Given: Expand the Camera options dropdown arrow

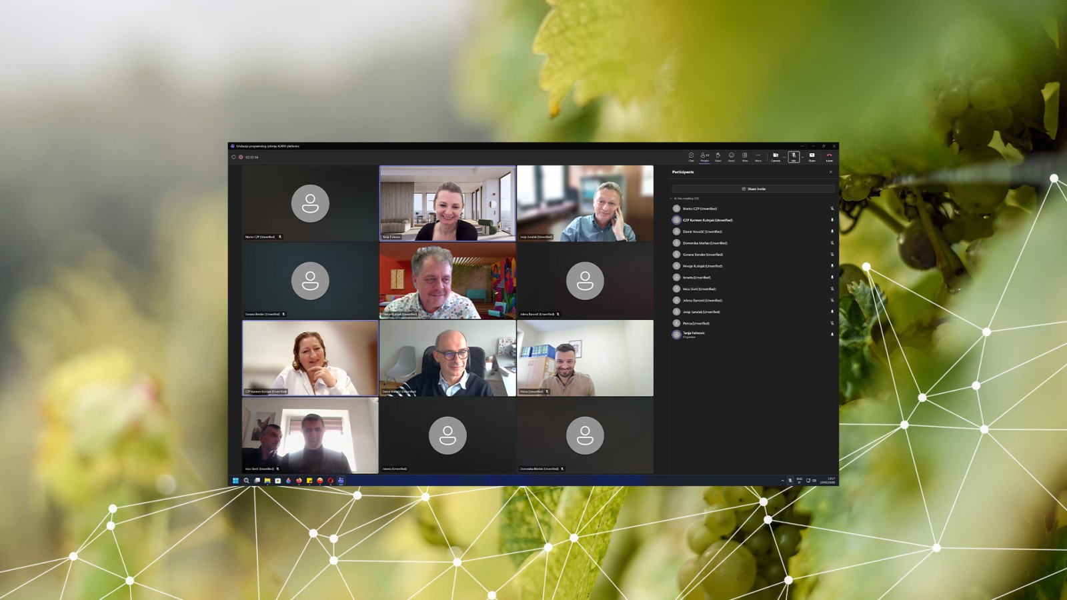Looking at the screenshot, I should [x=784, y=157].
